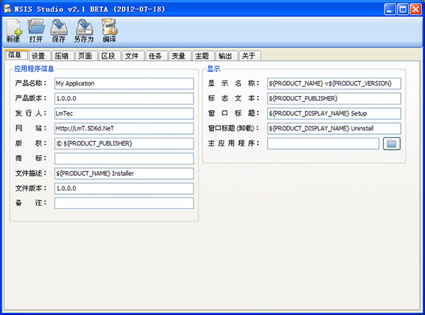Select the 区段 tab

point(108,56)
